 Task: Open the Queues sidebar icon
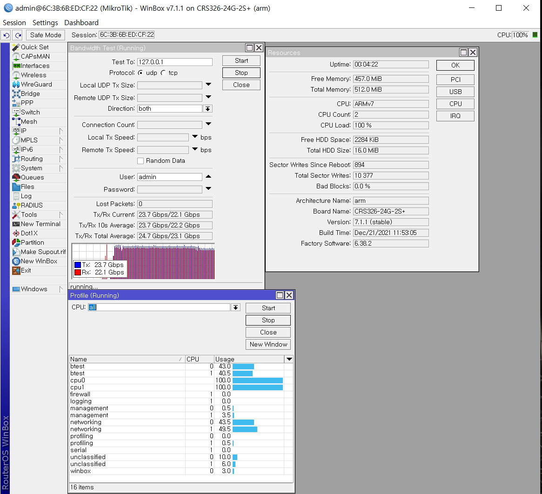[x=16, y=177]
